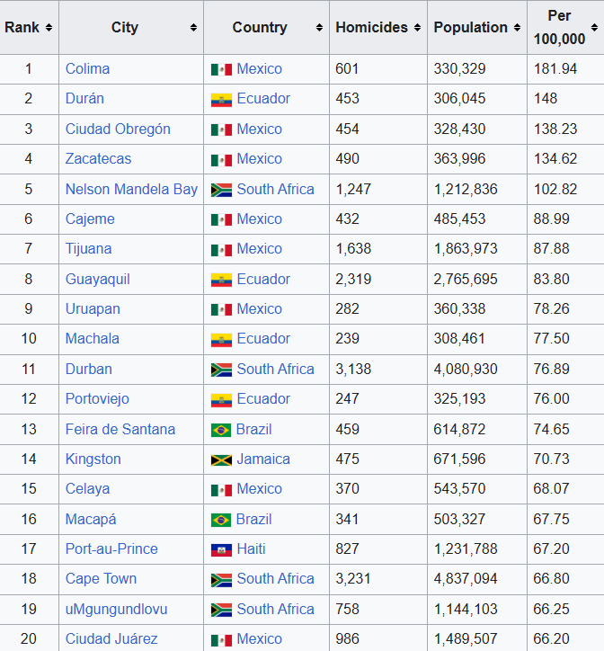Click the Ecuador flag in Guayaquil row
The image size is (604, 651).
pyautogui.click(x=221, y=280)
